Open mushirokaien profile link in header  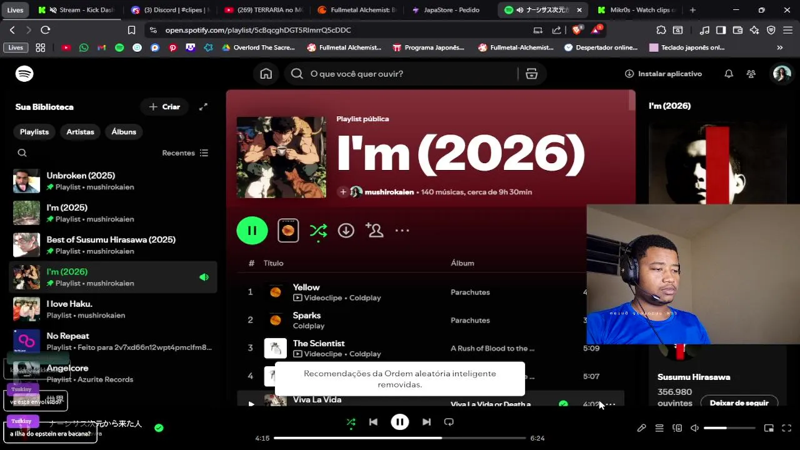[389, 192]
